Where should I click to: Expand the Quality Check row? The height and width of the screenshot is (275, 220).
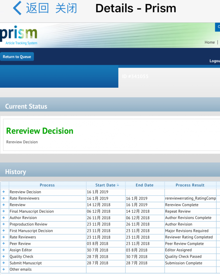(x=4, y=256)
